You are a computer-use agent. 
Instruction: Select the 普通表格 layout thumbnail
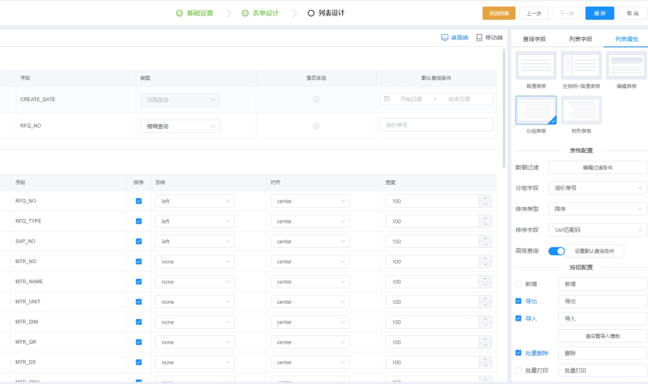point(536,66)
